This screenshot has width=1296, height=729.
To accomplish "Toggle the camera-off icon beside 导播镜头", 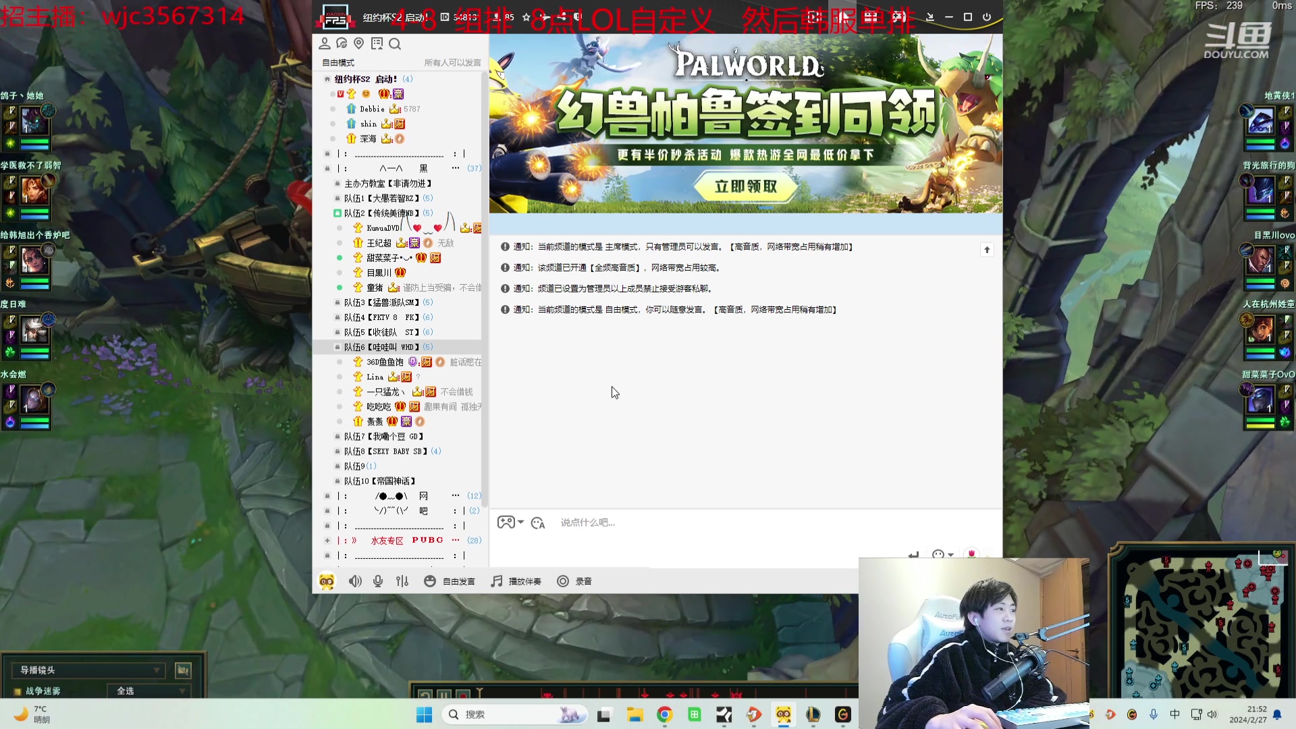I will click(183, 670).
